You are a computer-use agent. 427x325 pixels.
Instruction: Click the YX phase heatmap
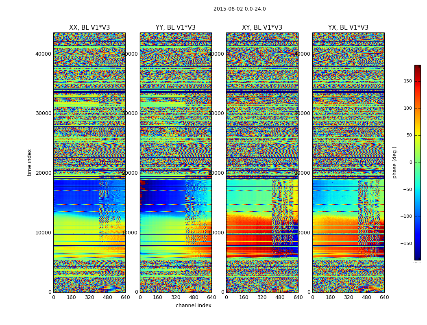pos(348,162)
